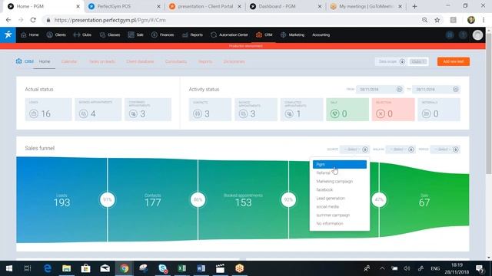This screenshot has width=492, height=276.
Task: Click the 47% conversion circle
Action: click(379, 199)
